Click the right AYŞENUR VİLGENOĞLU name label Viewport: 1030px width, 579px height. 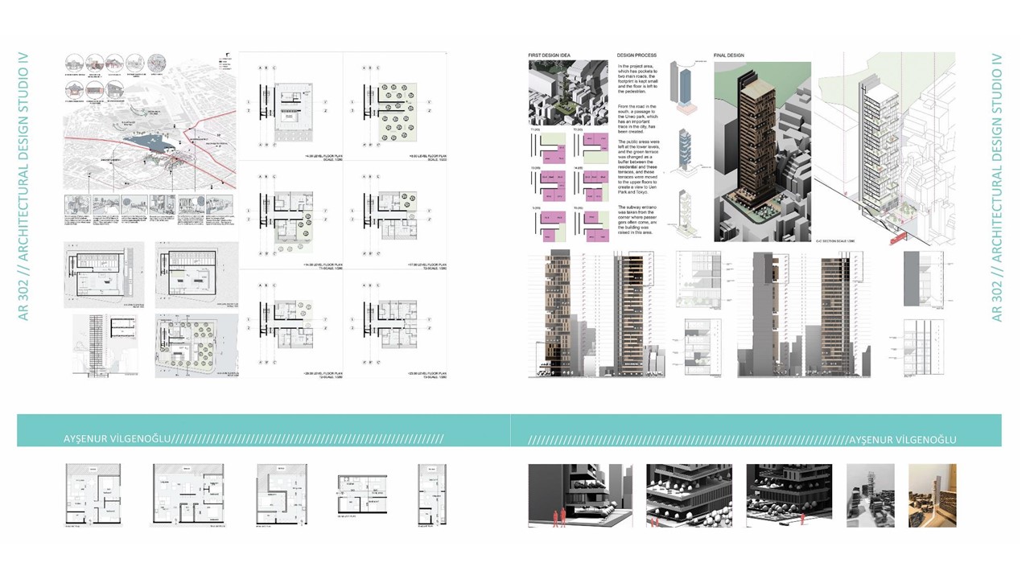903,439
